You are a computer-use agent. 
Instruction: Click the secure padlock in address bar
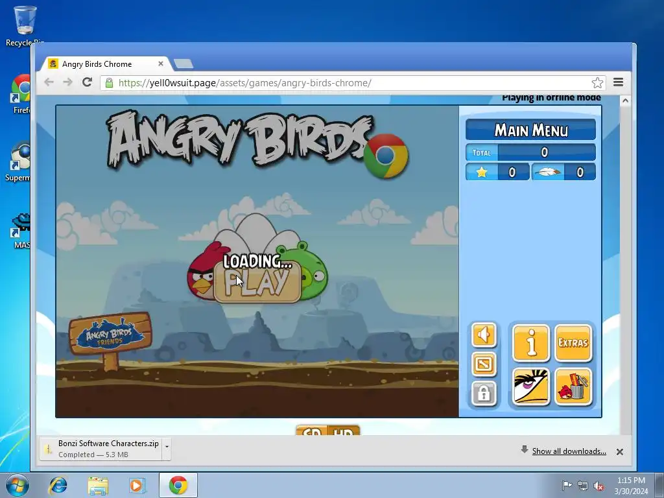[x=109, y=82]
